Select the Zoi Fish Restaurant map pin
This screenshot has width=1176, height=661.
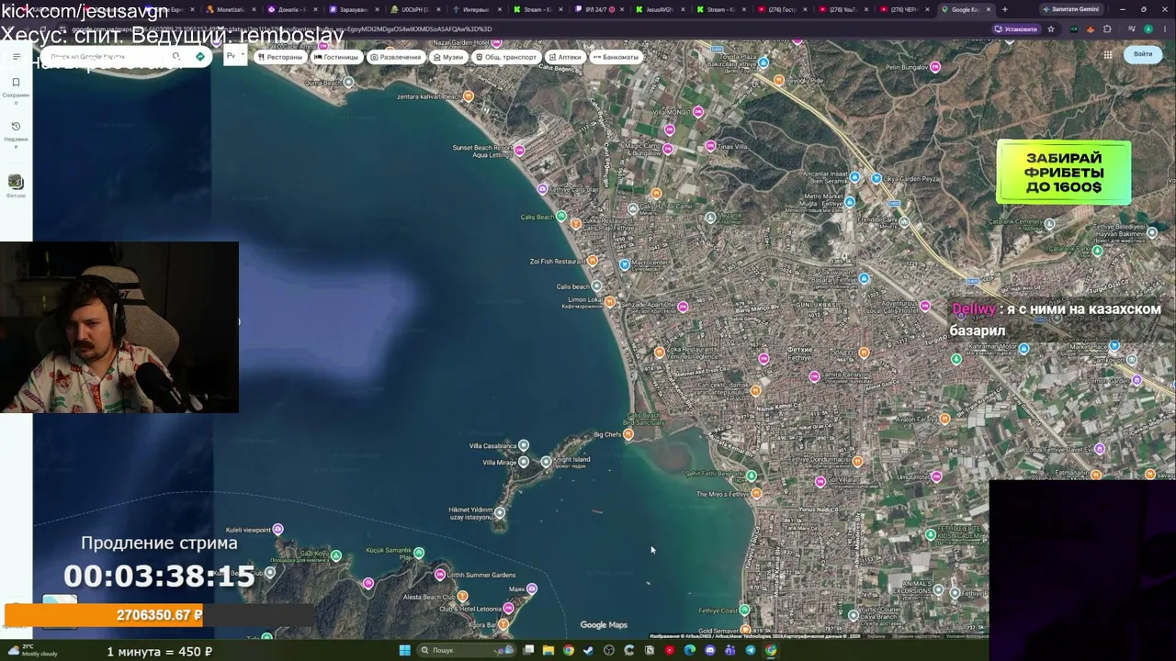point(592,262)
